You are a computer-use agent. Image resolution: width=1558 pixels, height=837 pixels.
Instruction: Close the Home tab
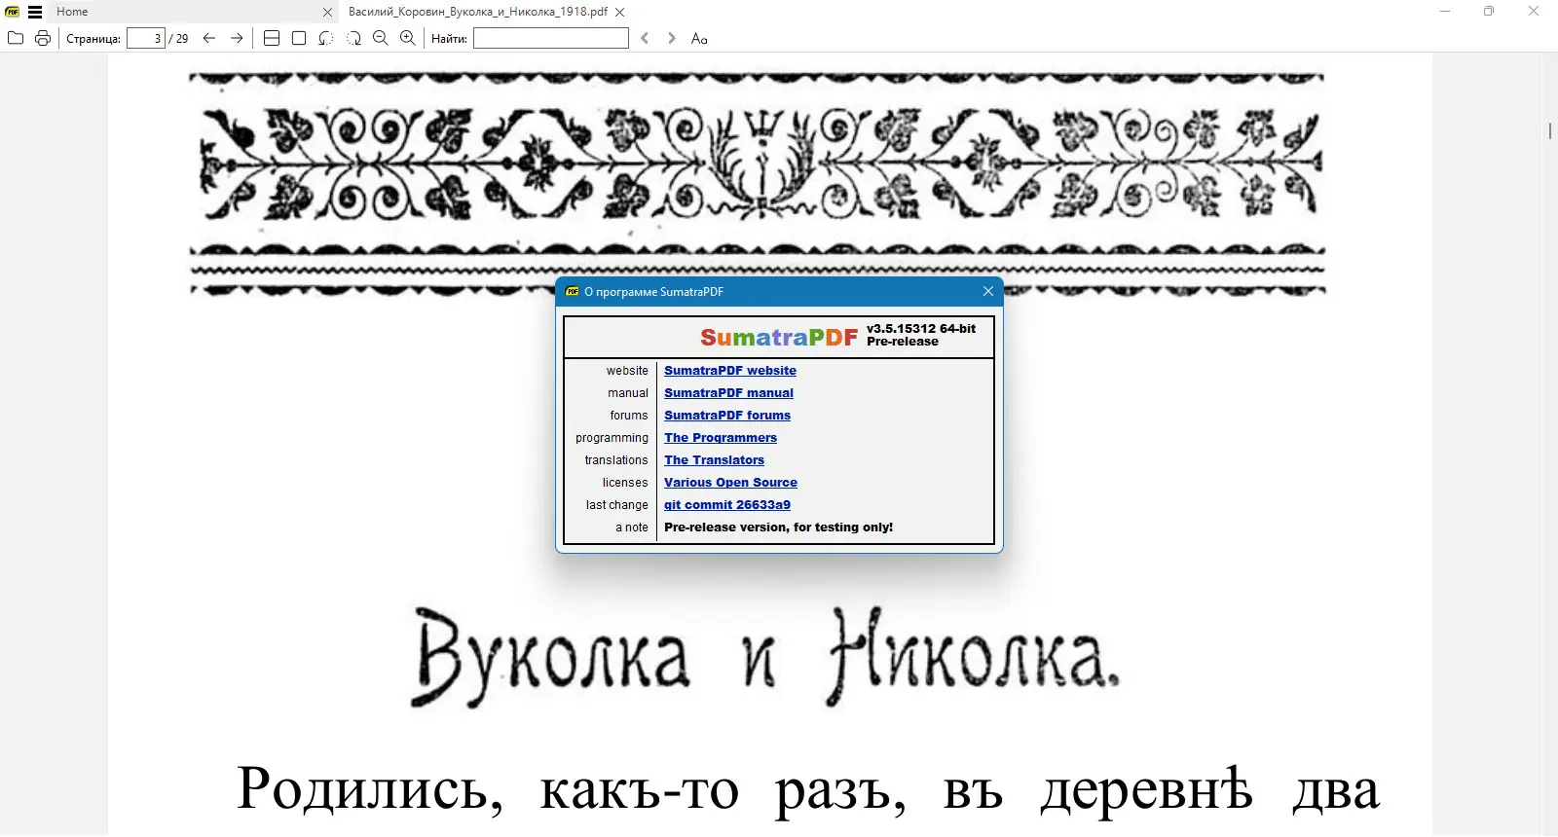[328, 13]
